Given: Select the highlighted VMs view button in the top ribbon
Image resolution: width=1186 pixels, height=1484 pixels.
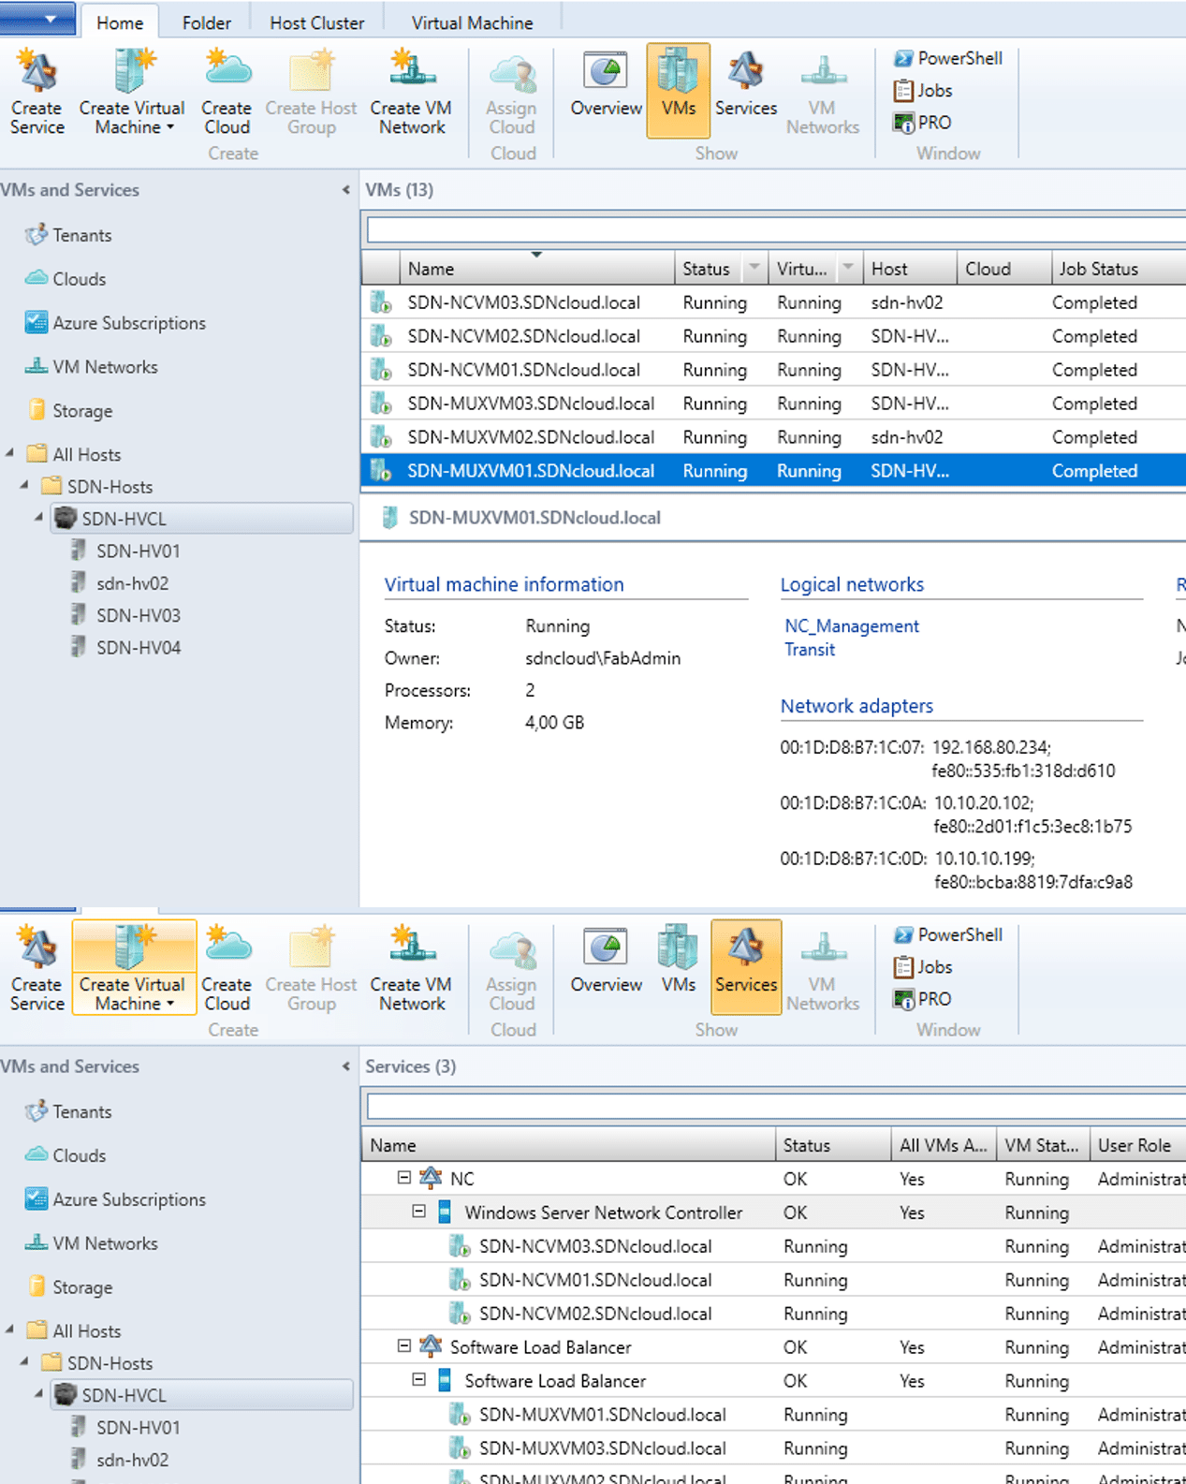Looking at the screenshot, I should pyautogui.click(x=678, y=91).
